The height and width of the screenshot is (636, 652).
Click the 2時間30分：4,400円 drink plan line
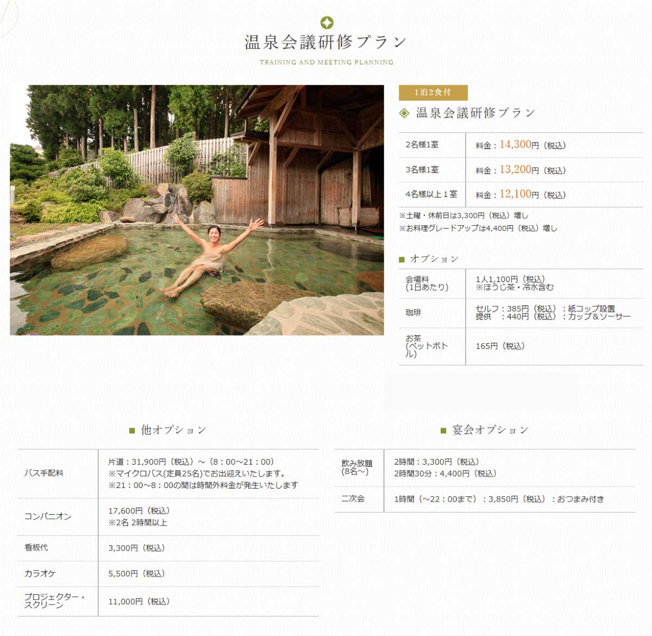click(446, 474)
